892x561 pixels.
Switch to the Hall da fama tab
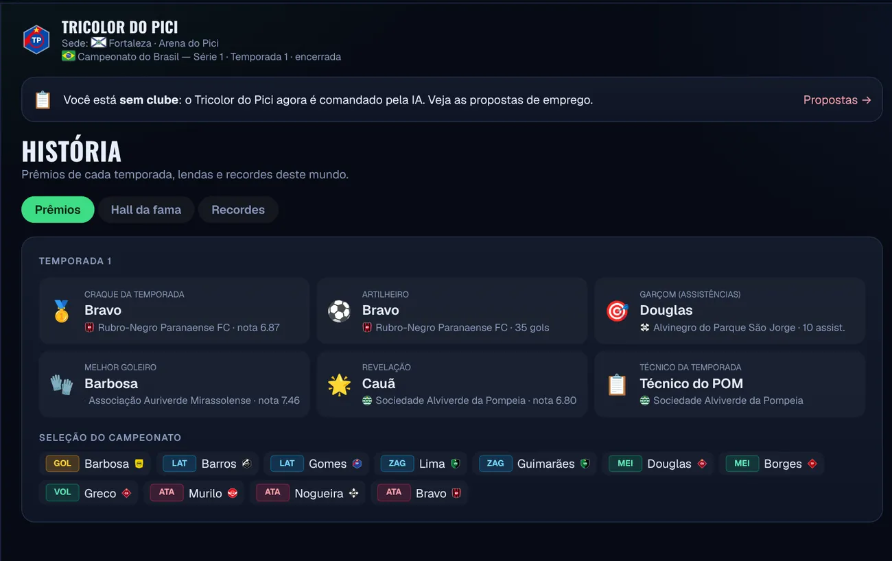pyautogui.click(x=146, y=210)
